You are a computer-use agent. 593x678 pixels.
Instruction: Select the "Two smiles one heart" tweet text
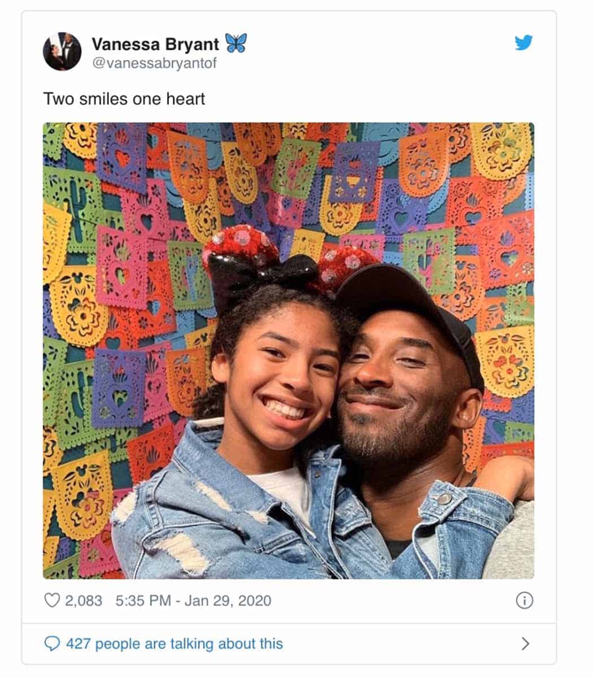pyautogui.click(x=124, y=99)
